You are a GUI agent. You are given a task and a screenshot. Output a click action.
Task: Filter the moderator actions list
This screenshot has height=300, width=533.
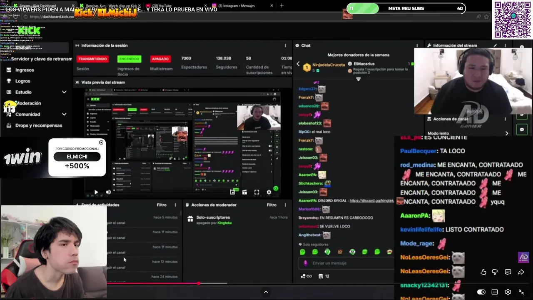[271, 205]
